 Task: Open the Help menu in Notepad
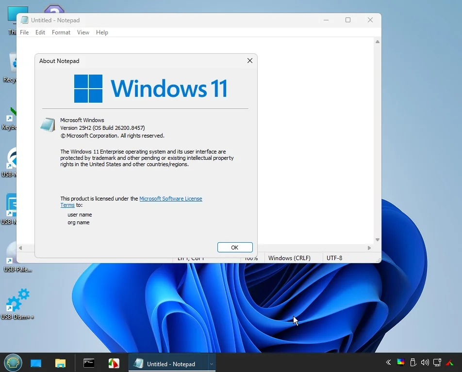coord(102,32)
